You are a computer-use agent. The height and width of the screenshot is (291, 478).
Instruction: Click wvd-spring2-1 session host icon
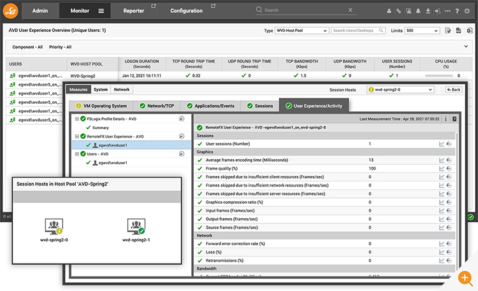pos(136,226)
